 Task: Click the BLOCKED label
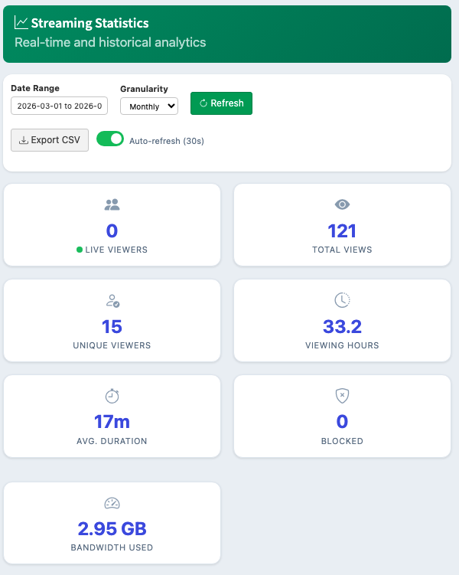pyautogui.click(x=342, y=441)
